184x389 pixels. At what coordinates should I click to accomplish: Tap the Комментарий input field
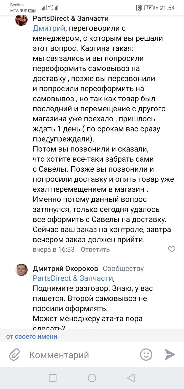tap(79, 355)
